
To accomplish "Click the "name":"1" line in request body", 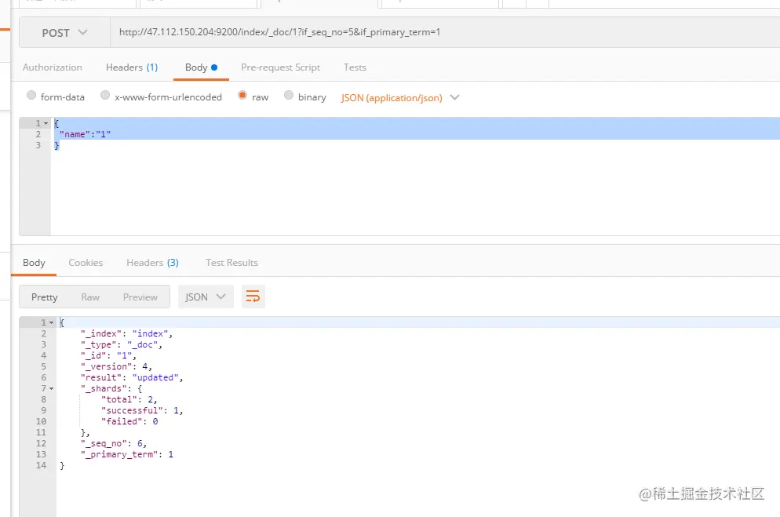I will coord(85,134).
